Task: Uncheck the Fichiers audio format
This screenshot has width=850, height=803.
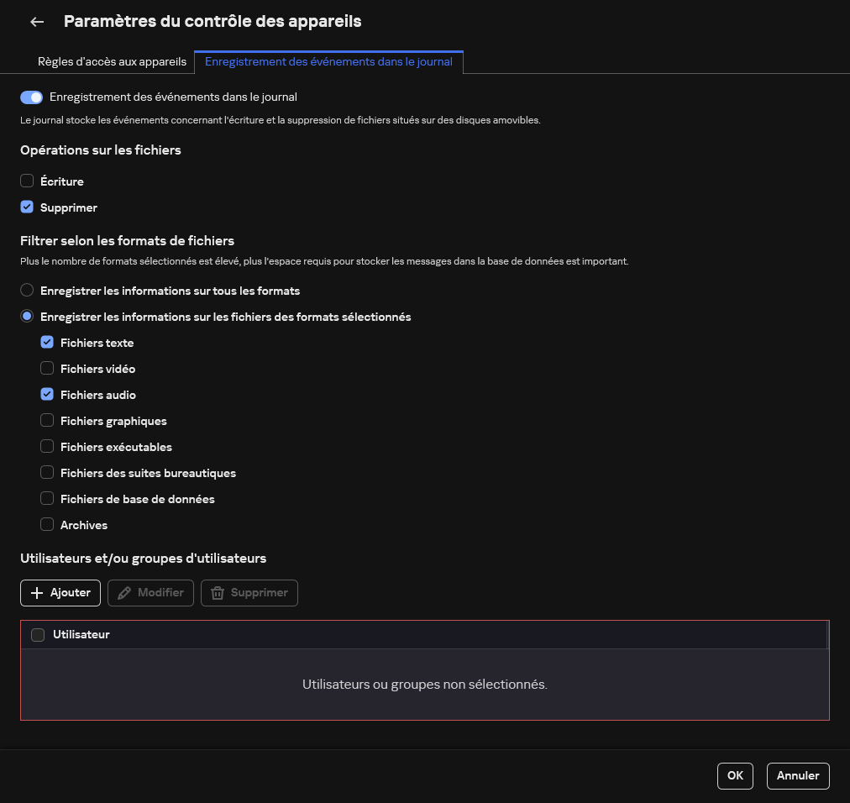Action: tap(47, 394)
